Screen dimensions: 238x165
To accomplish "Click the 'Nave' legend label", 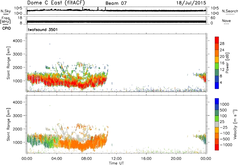I will click(226, 21).
